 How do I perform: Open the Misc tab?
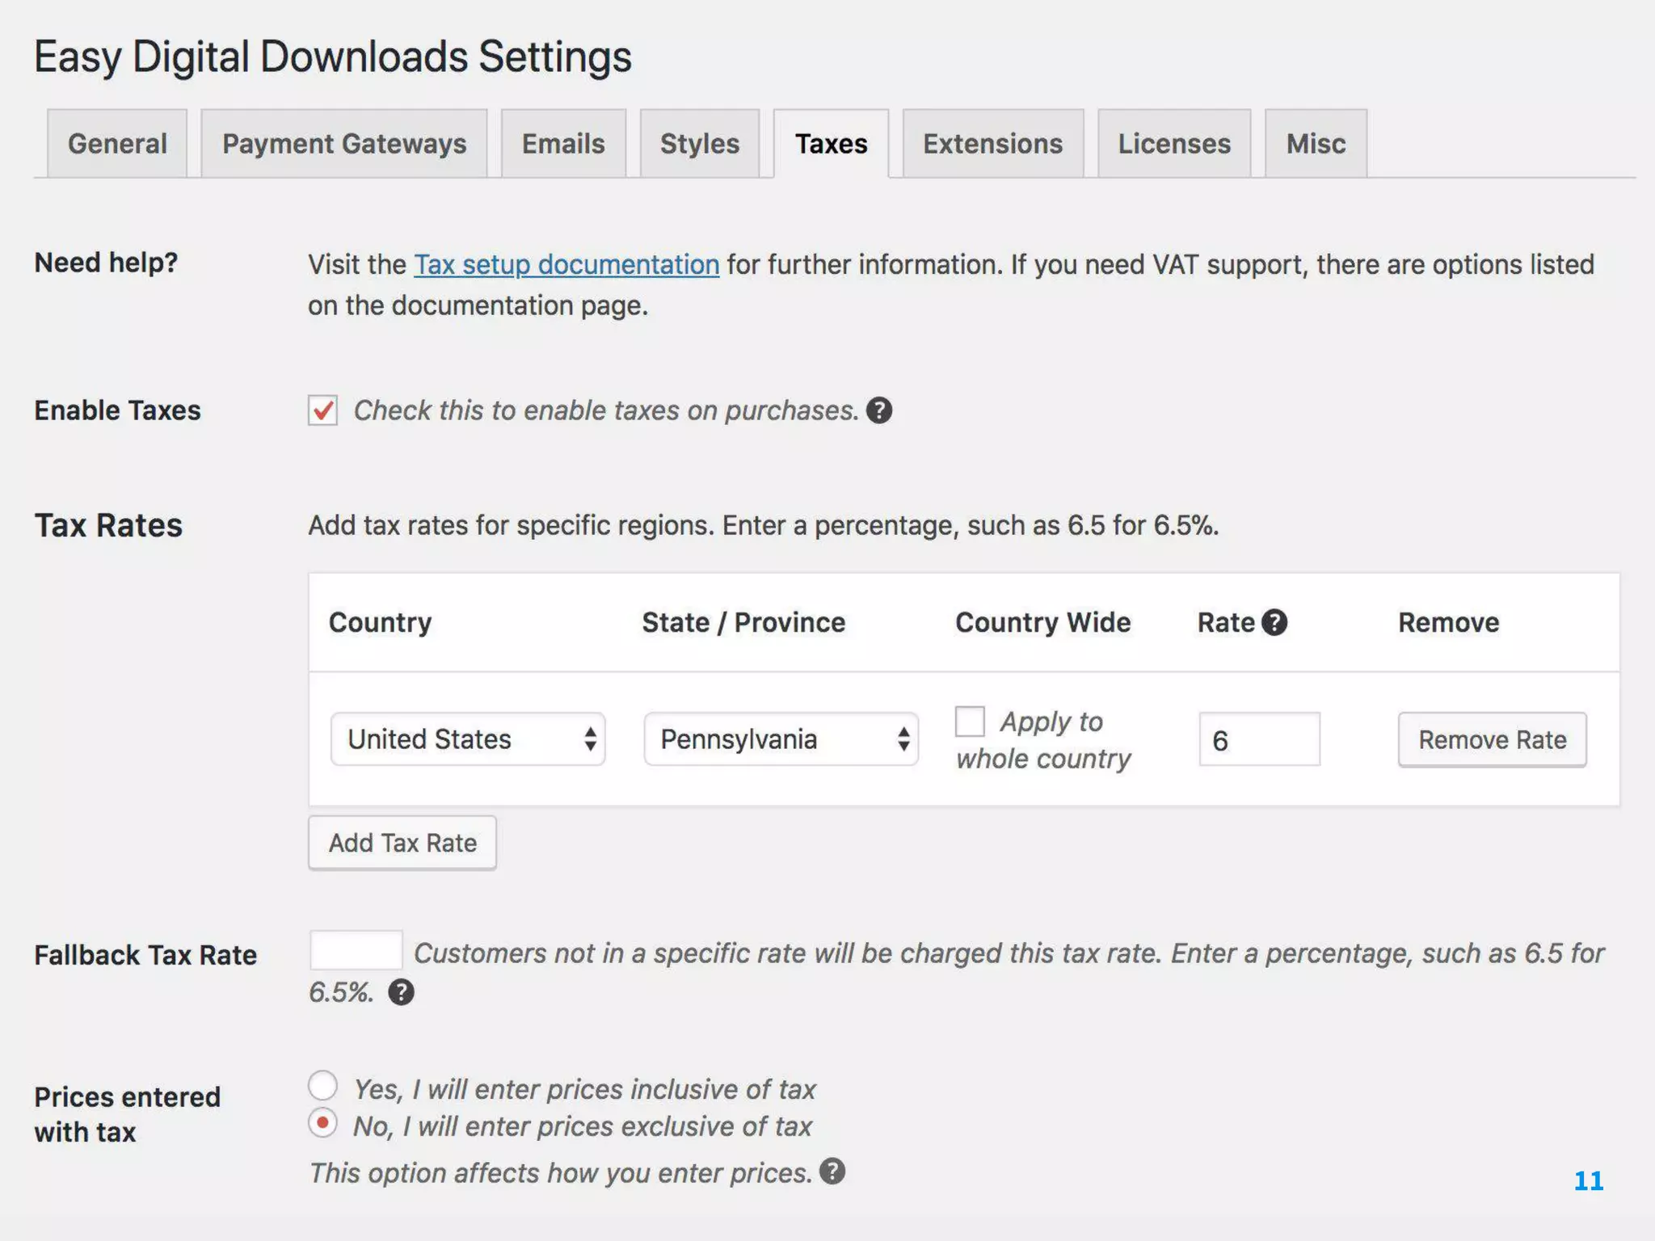pyautogui.click(x=1316, y=144)
